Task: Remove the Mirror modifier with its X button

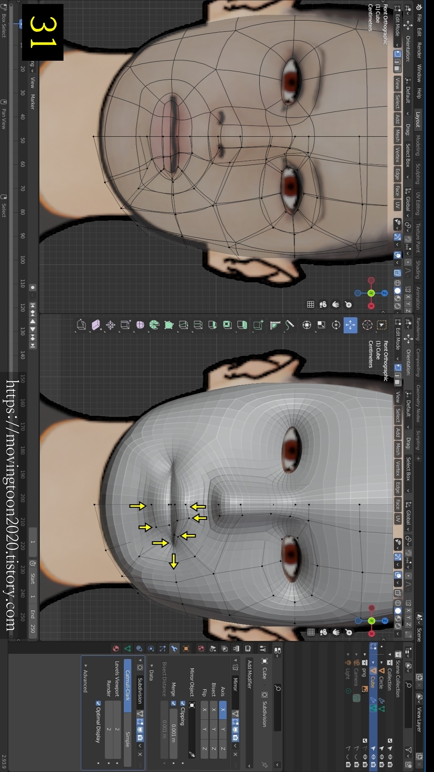Action: (x=235, y=754)
